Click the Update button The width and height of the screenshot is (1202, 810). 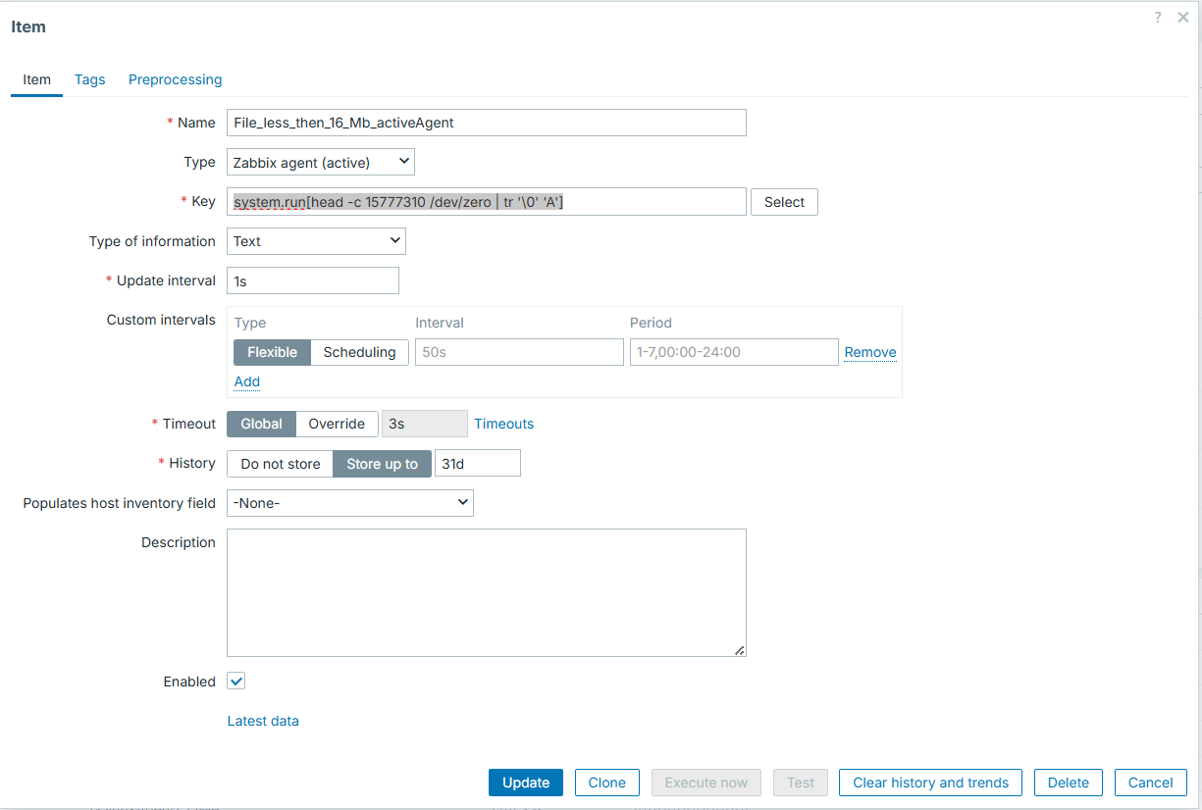tap(525, 783)
